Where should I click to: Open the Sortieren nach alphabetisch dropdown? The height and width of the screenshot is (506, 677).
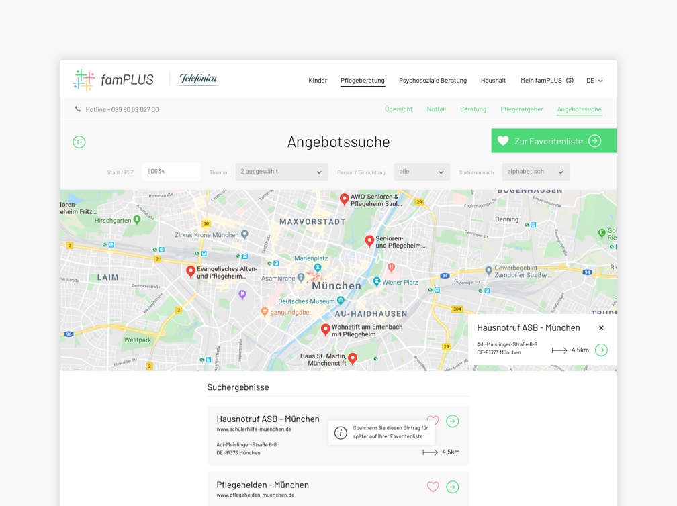coord(535,172)
